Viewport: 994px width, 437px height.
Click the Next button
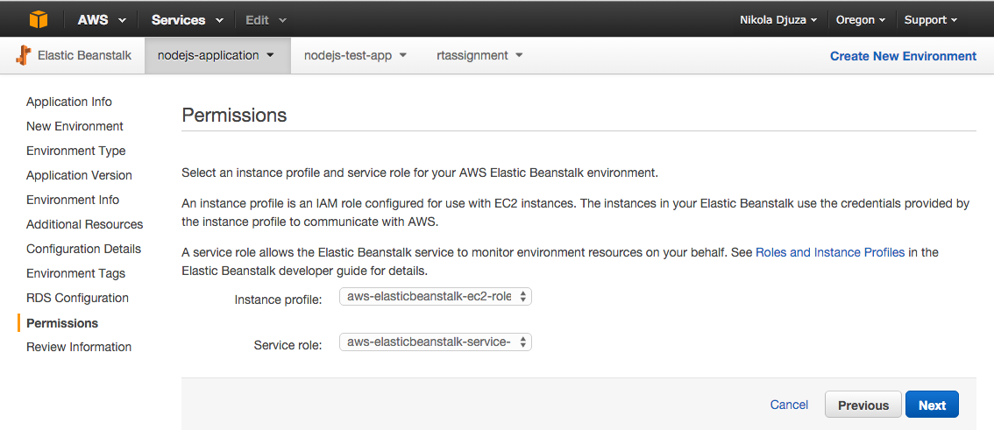coord(932,405)
